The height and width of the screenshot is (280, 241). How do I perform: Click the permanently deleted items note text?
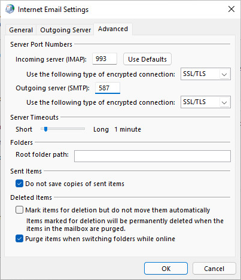click(x=125, y=225)
